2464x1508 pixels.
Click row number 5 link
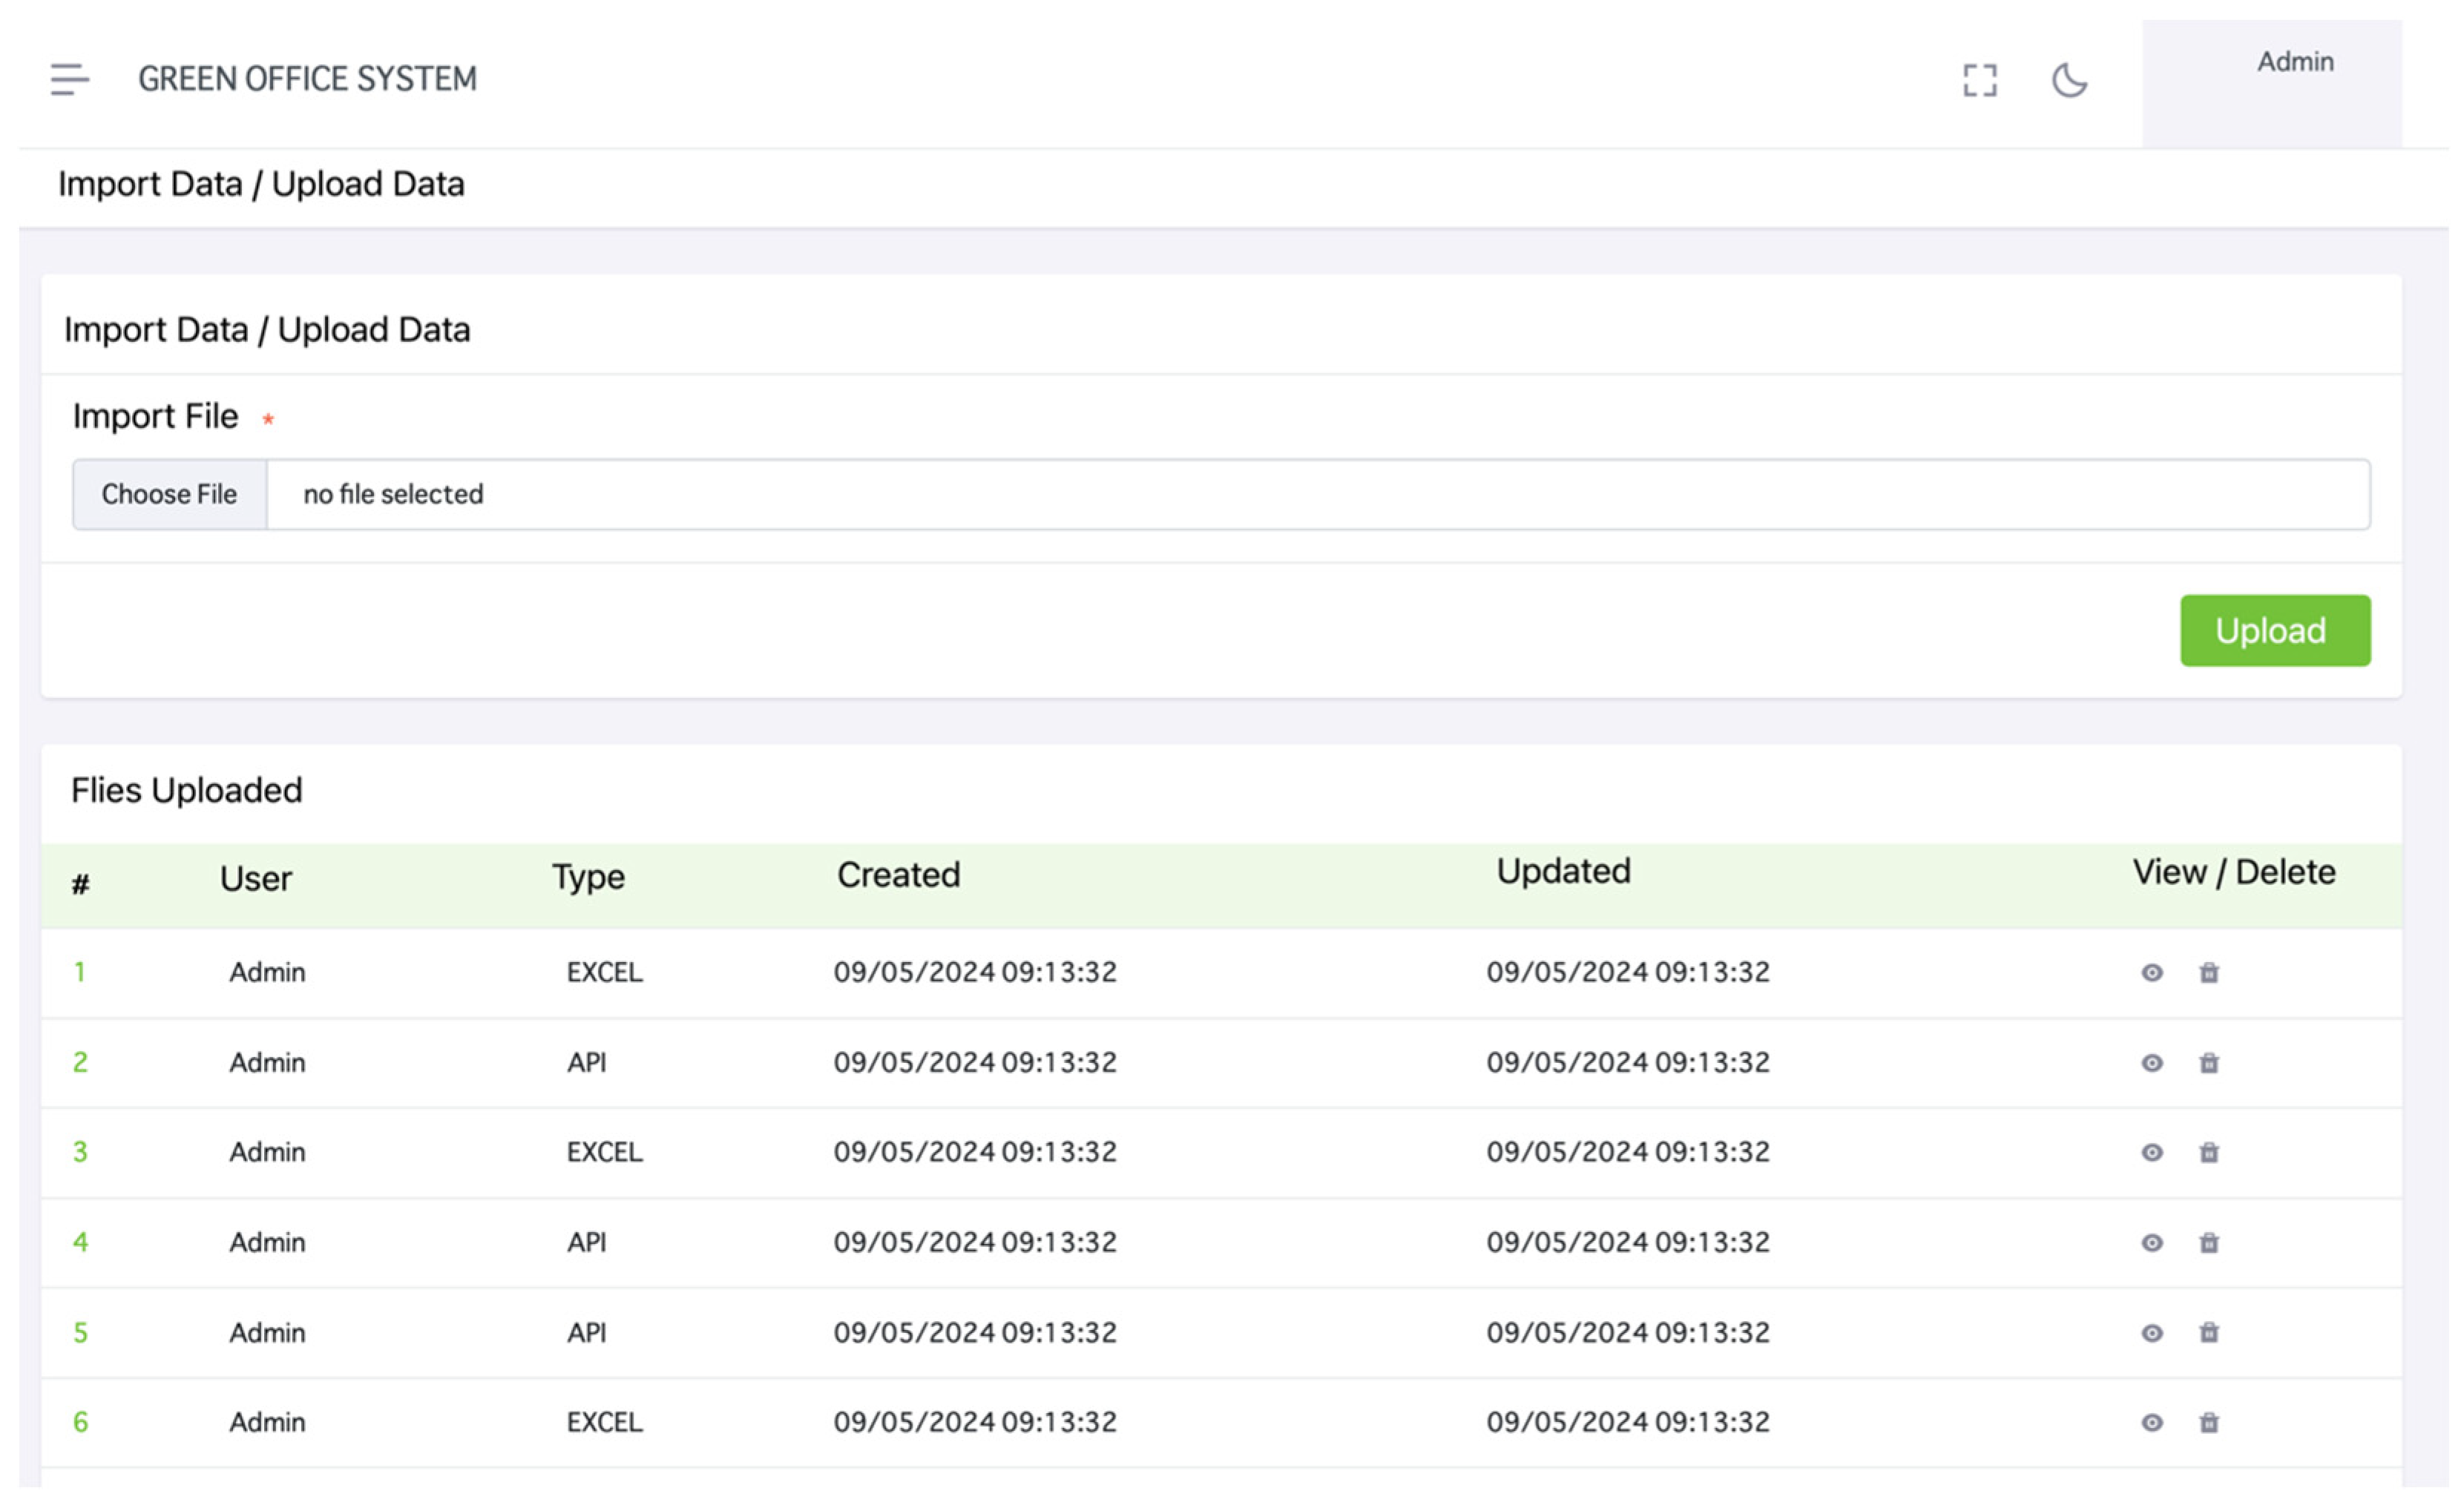pyautogui.click(x=80, y=1332)
